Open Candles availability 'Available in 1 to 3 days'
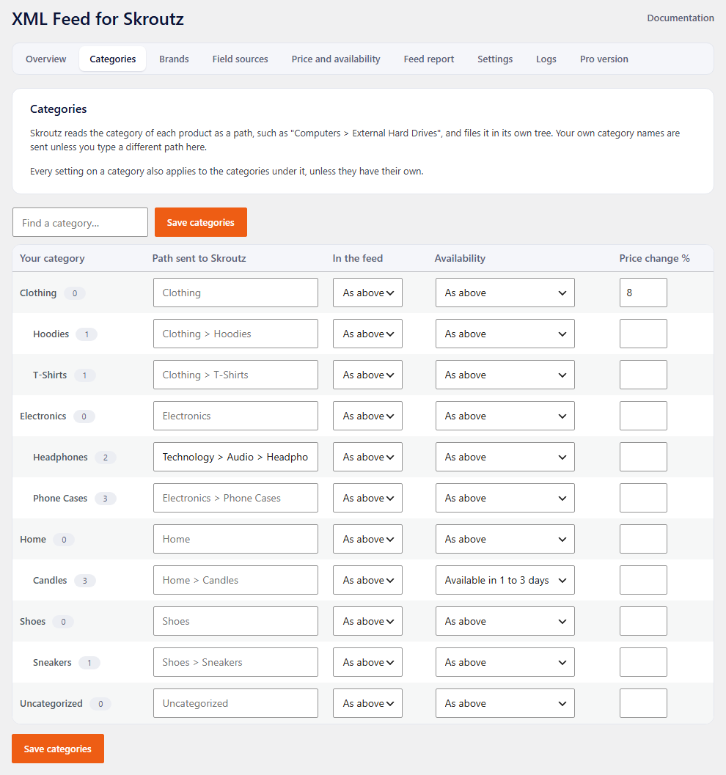The width and height of the screenshot is (726, 775). tap(505, 580)
